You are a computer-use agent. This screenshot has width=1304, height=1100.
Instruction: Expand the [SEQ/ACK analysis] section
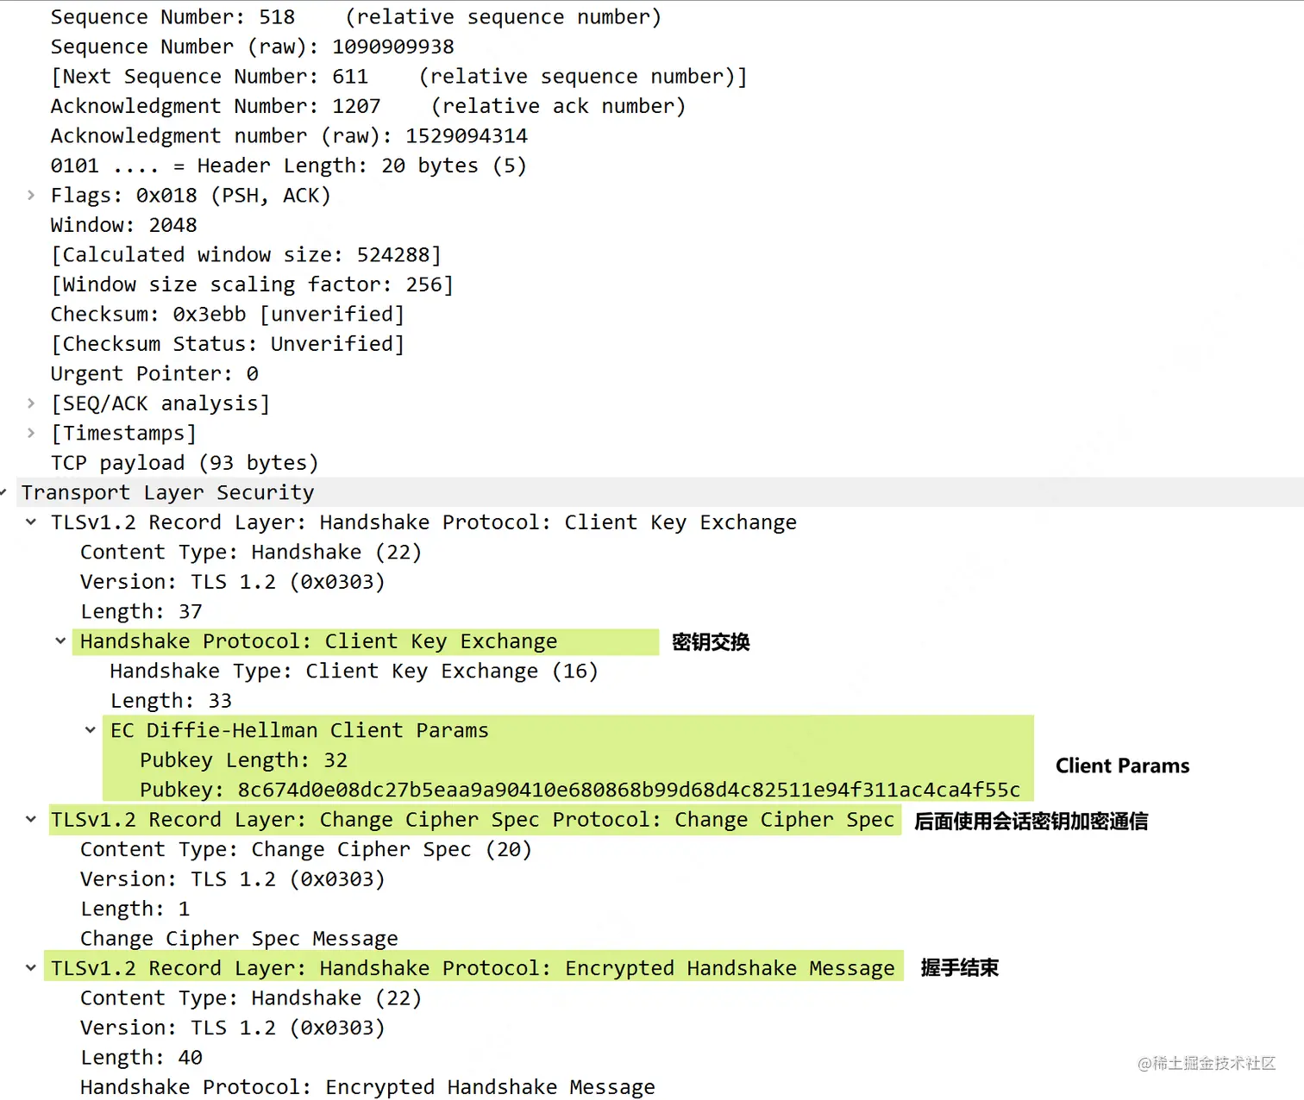pos(31,403)
